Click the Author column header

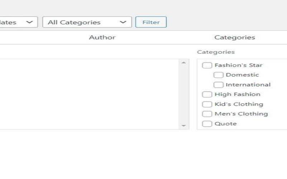102,38
